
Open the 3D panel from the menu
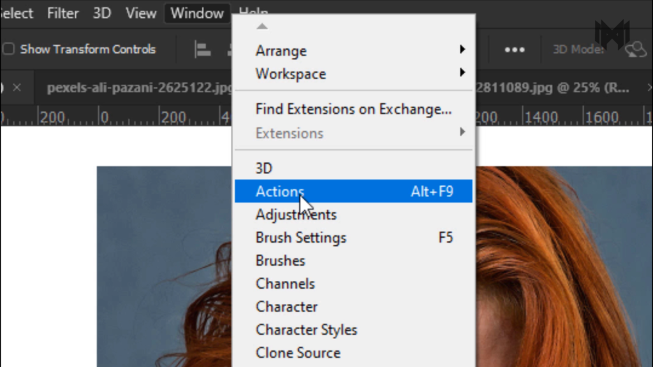[353, 168]
